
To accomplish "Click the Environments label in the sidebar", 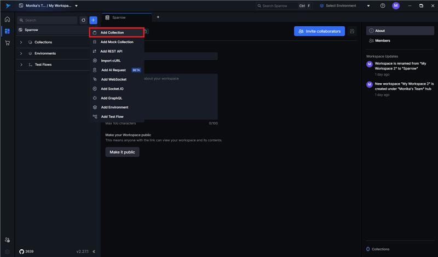I will [x=45, y=53].
